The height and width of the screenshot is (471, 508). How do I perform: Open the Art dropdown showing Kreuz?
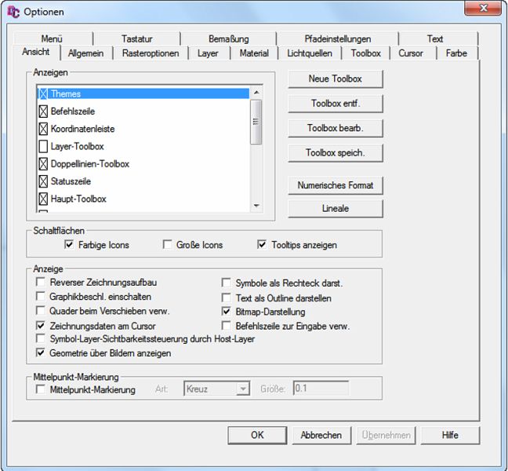point(242,389)
